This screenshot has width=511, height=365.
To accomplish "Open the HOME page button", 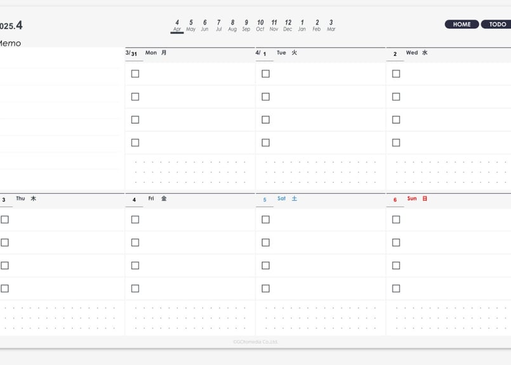I will (461, 25).
